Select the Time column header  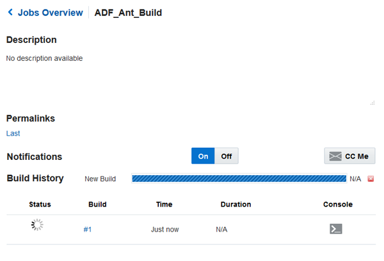(x=164, y=205)
